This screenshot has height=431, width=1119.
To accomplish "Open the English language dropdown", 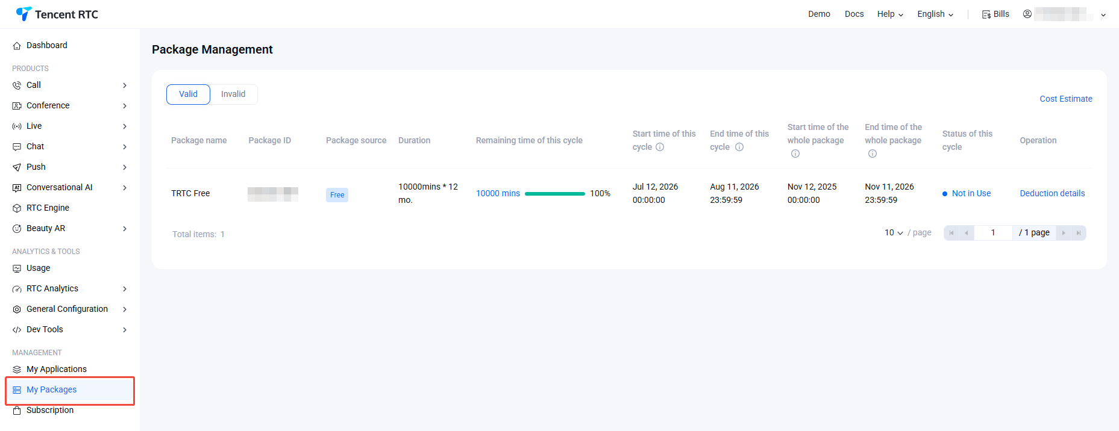I will (x=935, y=14).
